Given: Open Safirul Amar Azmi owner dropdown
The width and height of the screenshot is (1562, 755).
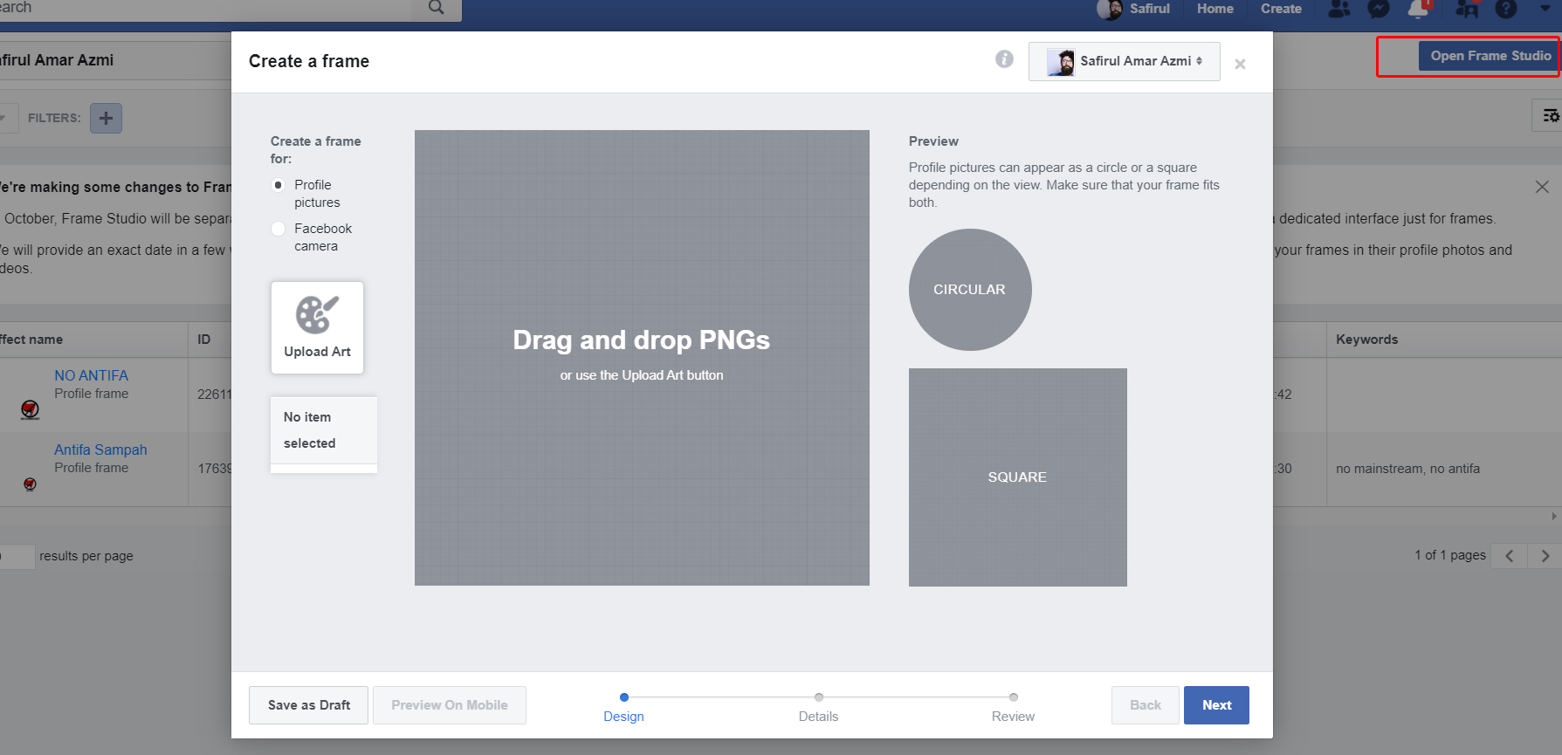Looking at the screenshot, I should pyautogui.click(x=1124, y=61).
